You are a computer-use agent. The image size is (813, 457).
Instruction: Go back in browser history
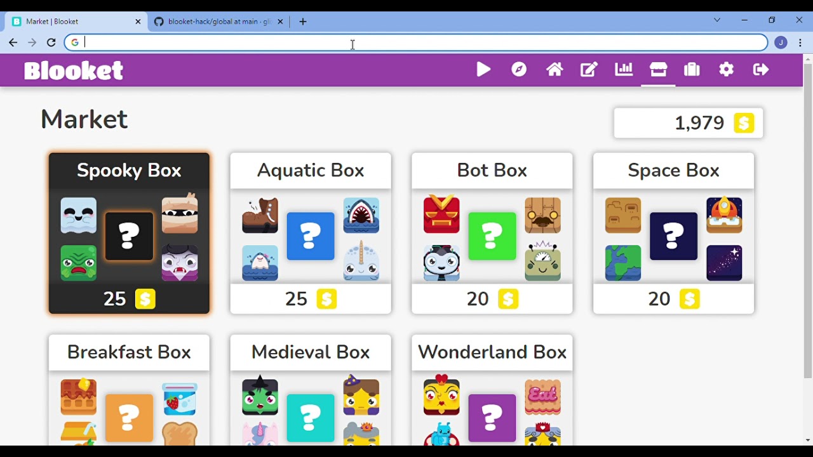point(13,43)
